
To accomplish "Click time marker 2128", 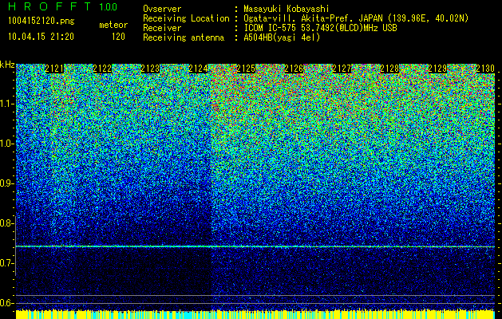I will [389, 69].
